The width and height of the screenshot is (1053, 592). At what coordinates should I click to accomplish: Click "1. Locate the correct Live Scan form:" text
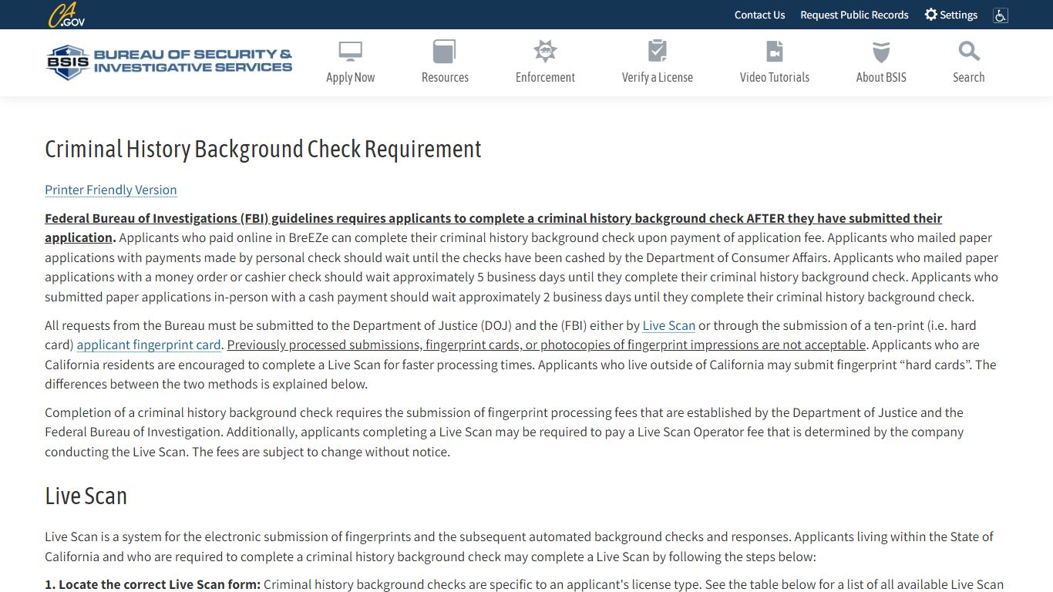pos(153,584)
